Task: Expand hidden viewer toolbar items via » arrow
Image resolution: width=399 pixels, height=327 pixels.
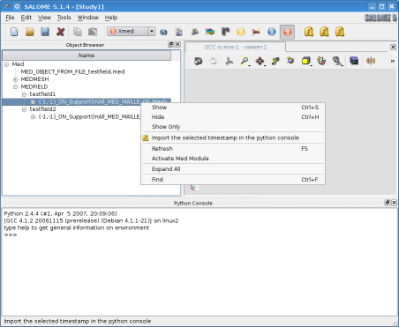Action: coord(392,61)
